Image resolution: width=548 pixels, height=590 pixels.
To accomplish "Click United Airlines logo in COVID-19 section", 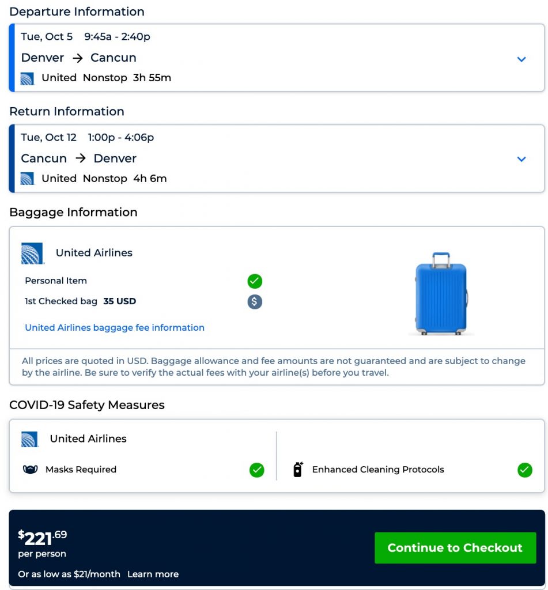I will [x=29, y=439].
